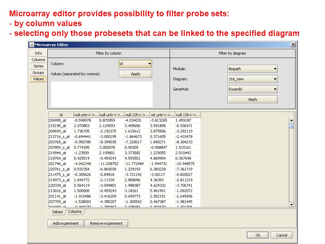Viewport: 325px width, 244px height.
Task: Open the Diagram dropdown showing 316_new
Action: (x=253, y=79)
